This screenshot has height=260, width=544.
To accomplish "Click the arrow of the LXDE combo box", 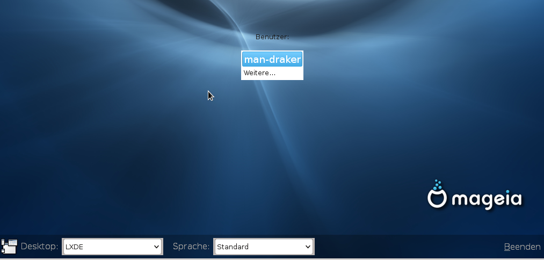I will (157, 247).
